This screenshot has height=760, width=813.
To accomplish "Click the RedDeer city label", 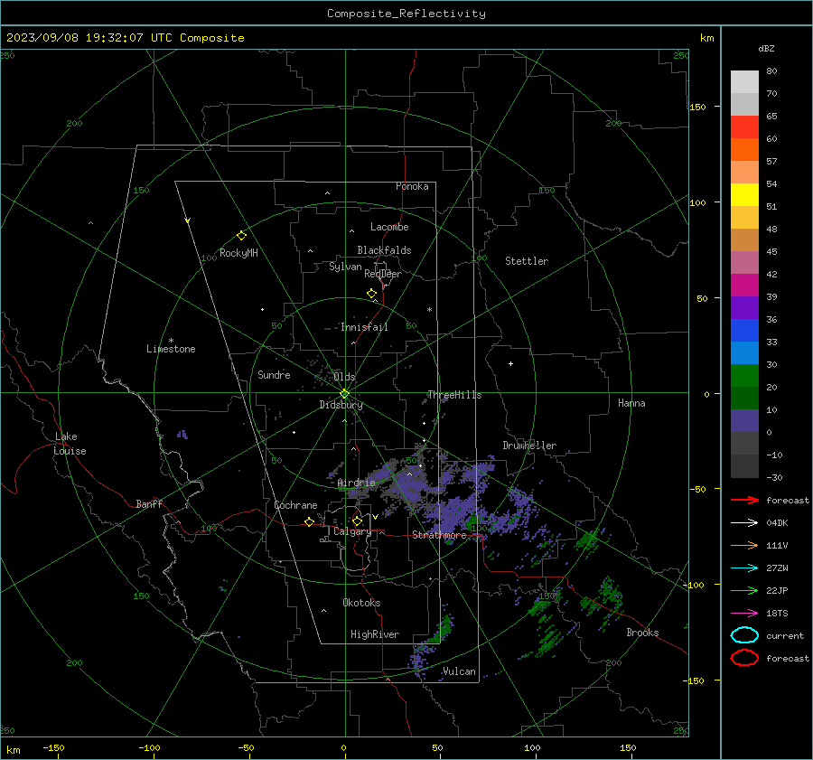I will coord(383,274).
